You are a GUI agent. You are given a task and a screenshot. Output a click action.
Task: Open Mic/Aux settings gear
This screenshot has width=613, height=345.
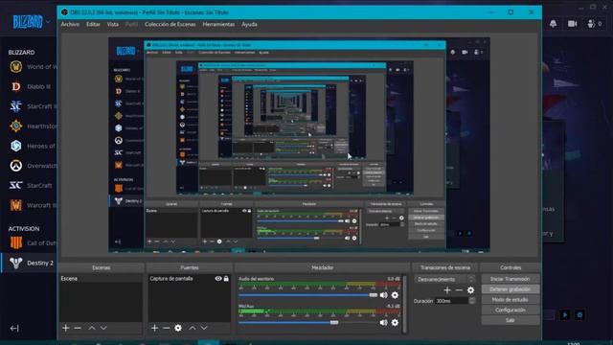[395, 322]
